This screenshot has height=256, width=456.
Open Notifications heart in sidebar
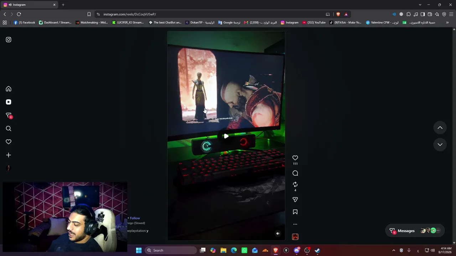[9, 142]
